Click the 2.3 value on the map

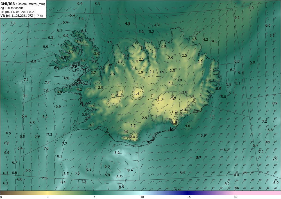(x=200, y=62)
